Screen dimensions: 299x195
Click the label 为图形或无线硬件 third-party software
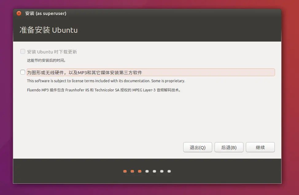[x=84, y=72]
